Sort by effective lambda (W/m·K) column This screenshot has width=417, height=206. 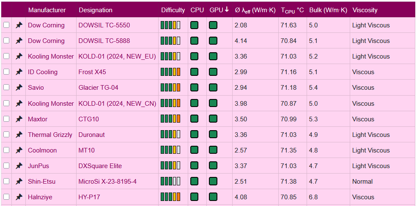tap(255, 11)
